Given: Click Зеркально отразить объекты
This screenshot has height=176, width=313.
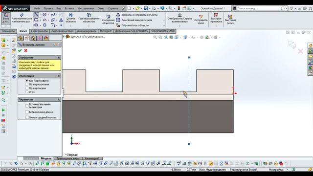Looking at the screenshot, I should point(137,15).
